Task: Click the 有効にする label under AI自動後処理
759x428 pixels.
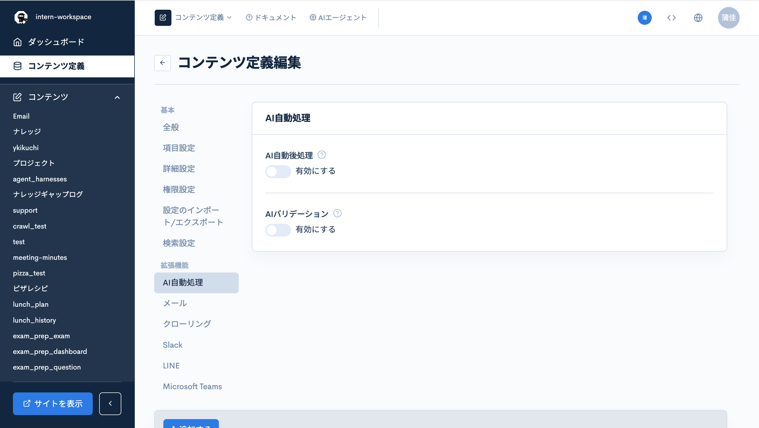Action: tap(316, 171)
